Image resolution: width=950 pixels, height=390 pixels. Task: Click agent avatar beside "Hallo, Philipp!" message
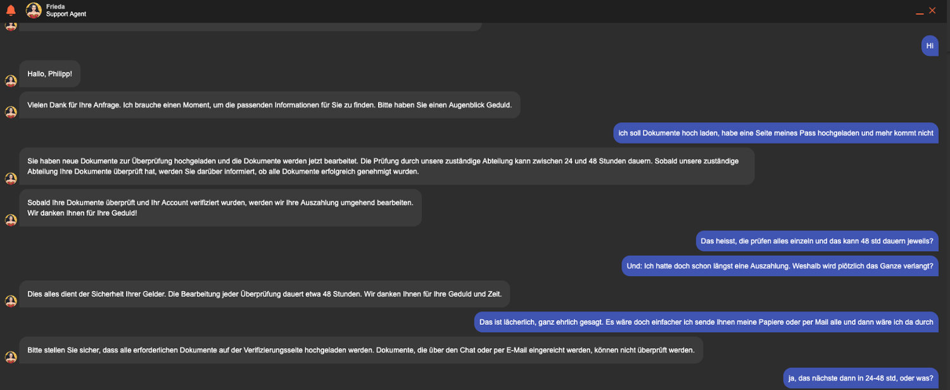coord(11,81)
